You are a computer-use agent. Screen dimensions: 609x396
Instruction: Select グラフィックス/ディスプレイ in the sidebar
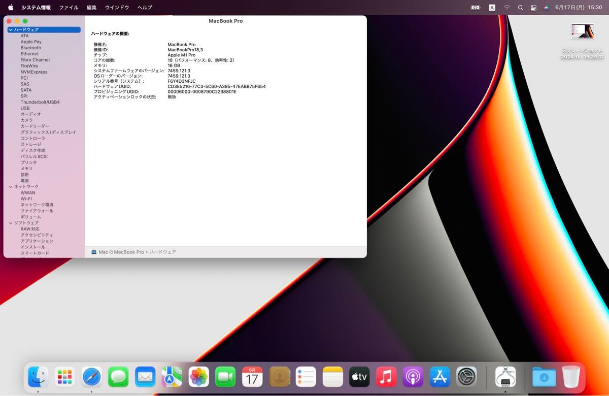pyautogui.click(x=48, y=132)
